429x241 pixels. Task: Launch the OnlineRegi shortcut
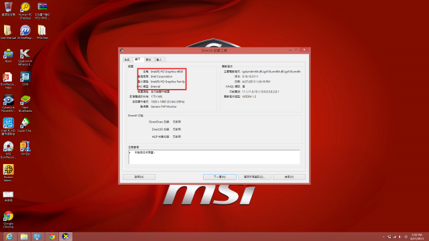25,32
